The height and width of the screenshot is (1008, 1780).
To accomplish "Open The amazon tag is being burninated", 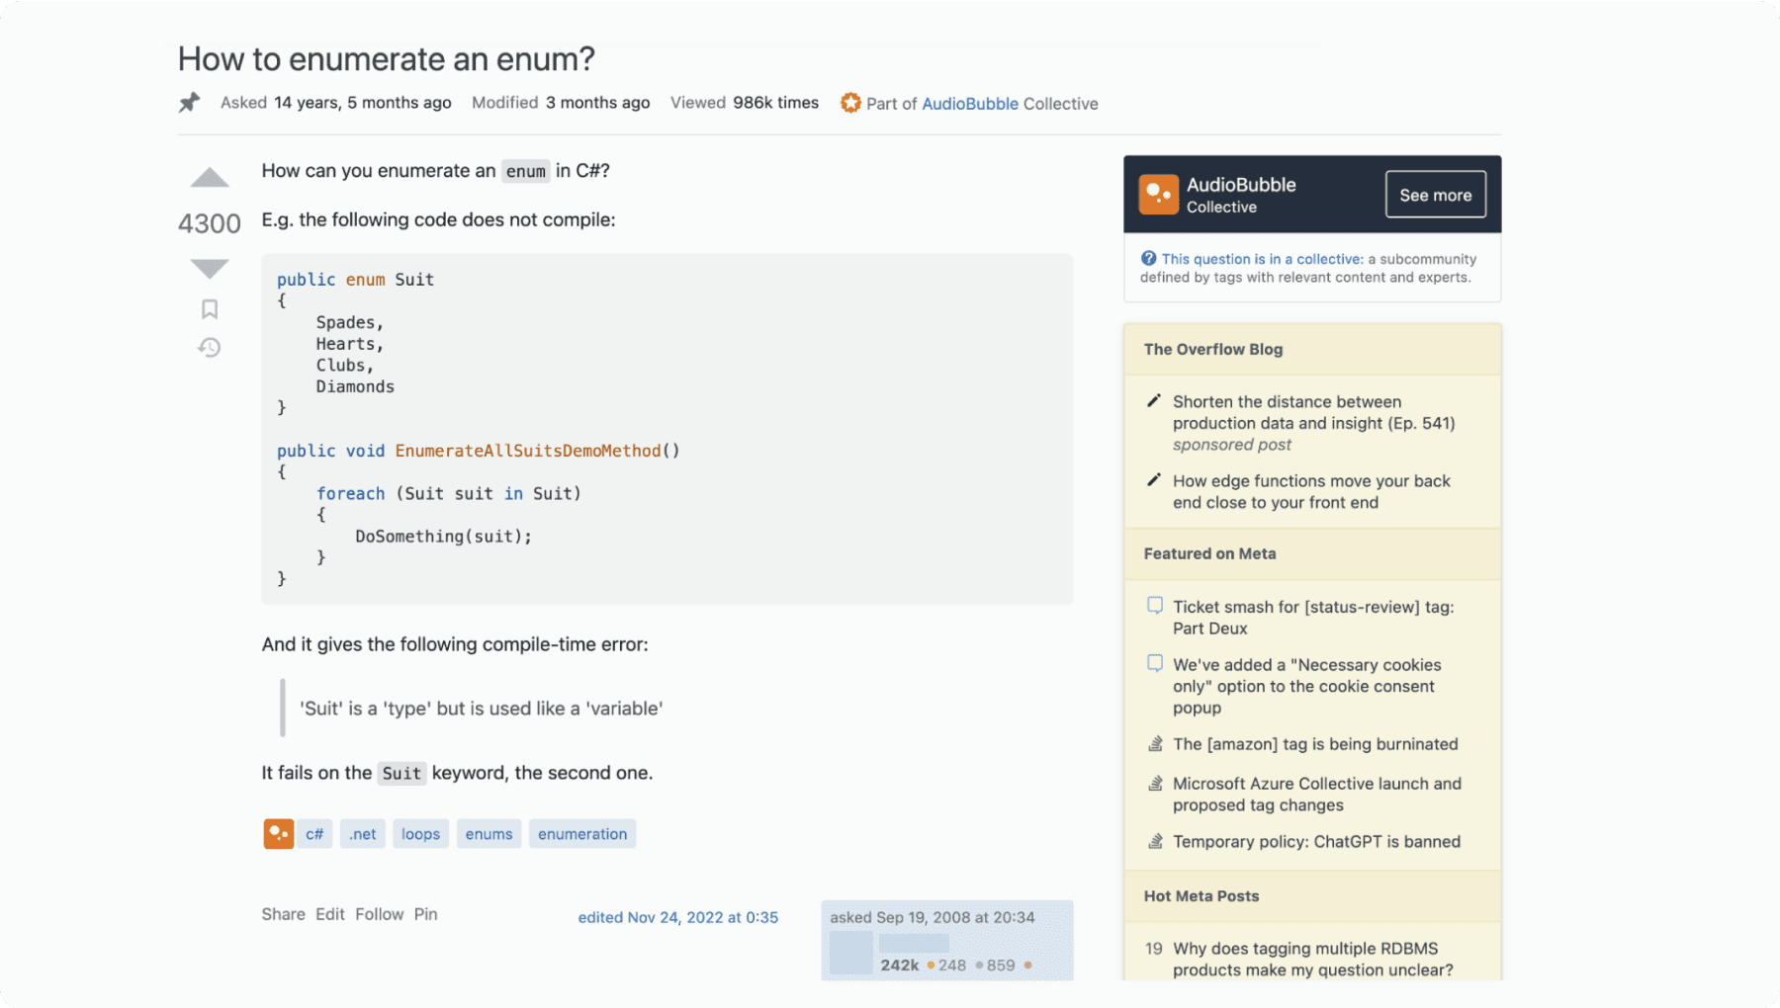I will point(1315,744).
